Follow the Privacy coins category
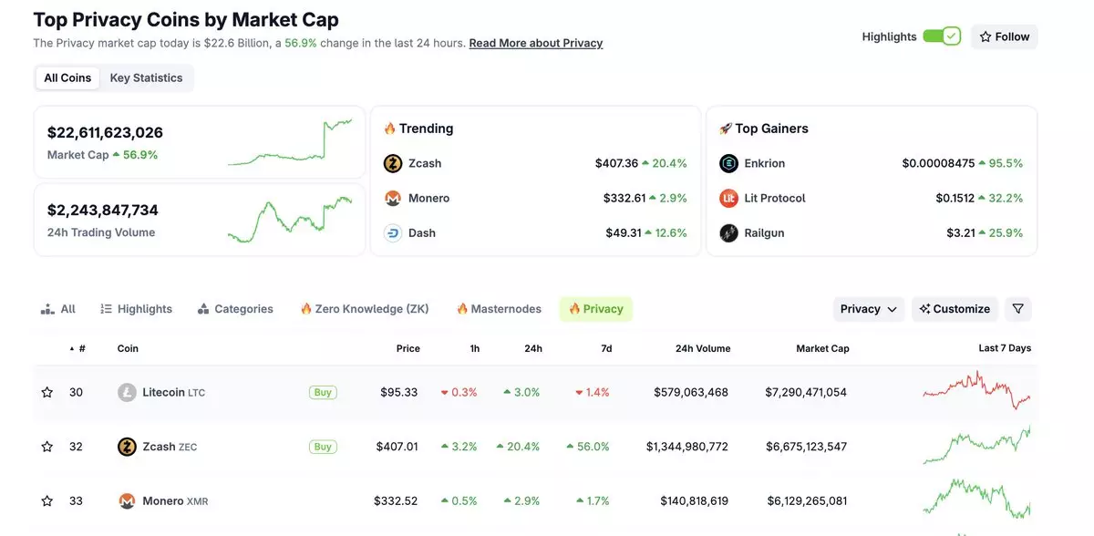The image size is (1094, 536). click(x=1004, y=36)
